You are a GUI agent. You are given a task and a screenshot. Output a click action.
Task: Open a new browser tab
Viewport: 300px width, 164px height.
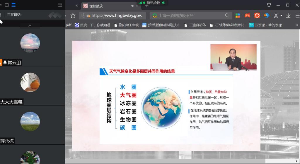pyautogui.click(x=147, y=6)
